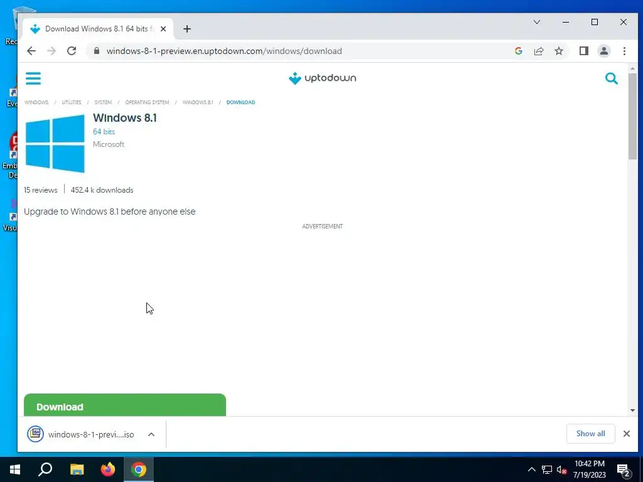Reload the current page

point(72,51)
